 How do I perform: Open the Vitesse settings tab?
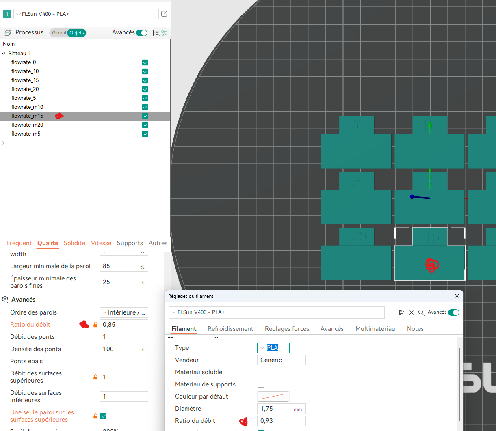(x=101, y=243)
